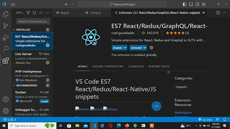
Task: Go back with the navigation arrow
Action: [x=66, y=4]
